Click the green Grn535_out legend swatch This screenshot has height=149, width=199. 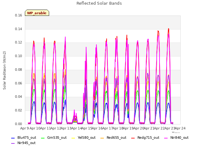click(43, 138)
